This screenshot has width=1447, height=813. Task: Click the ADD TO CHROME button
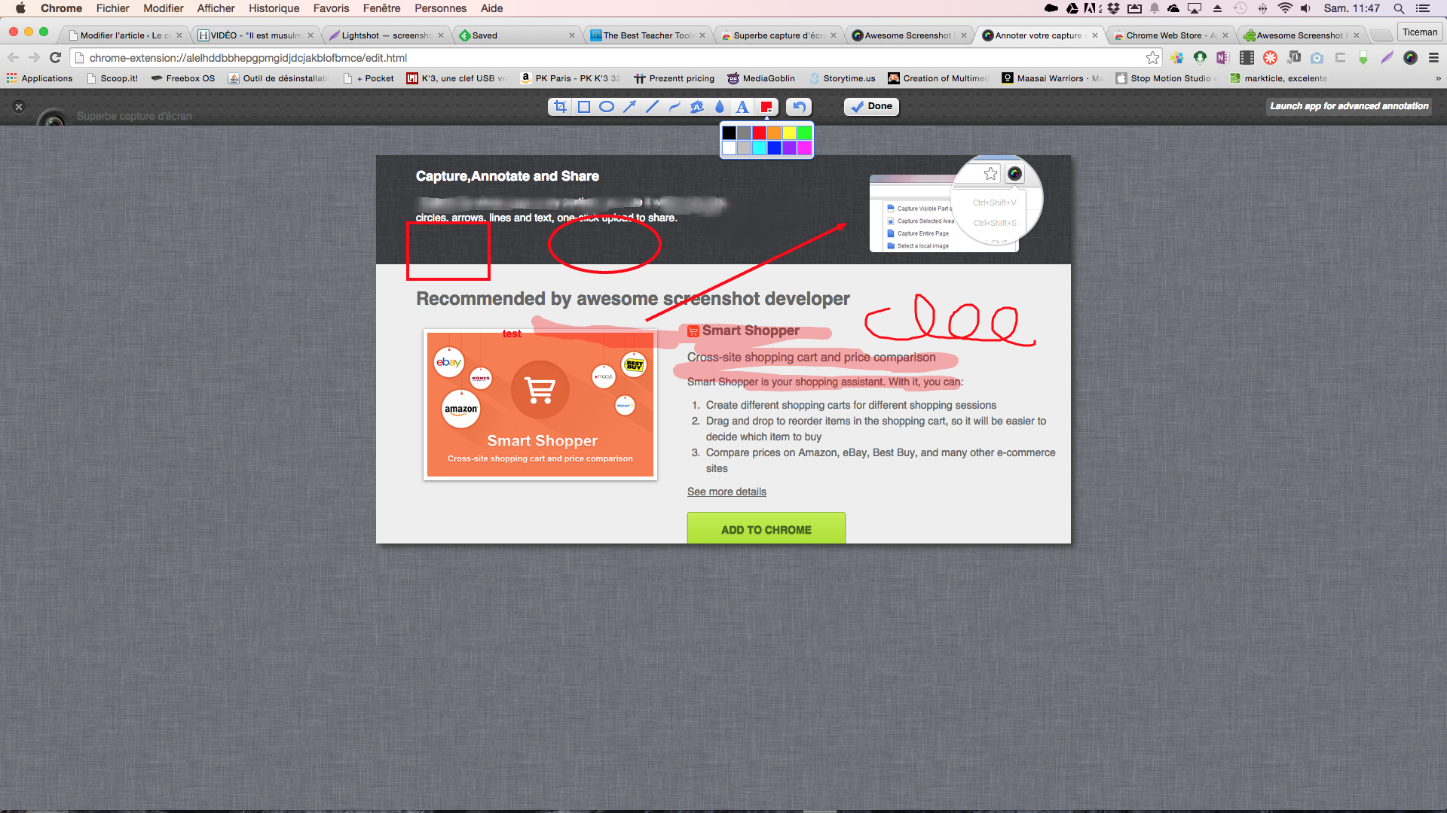click(766, 528)
